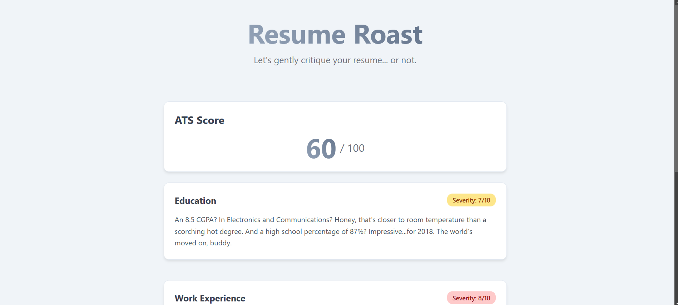Image resolution: width=678 pixels, height=305 pixels.
Task: Click the ATS Score heading
Action: tap(199, 120)
